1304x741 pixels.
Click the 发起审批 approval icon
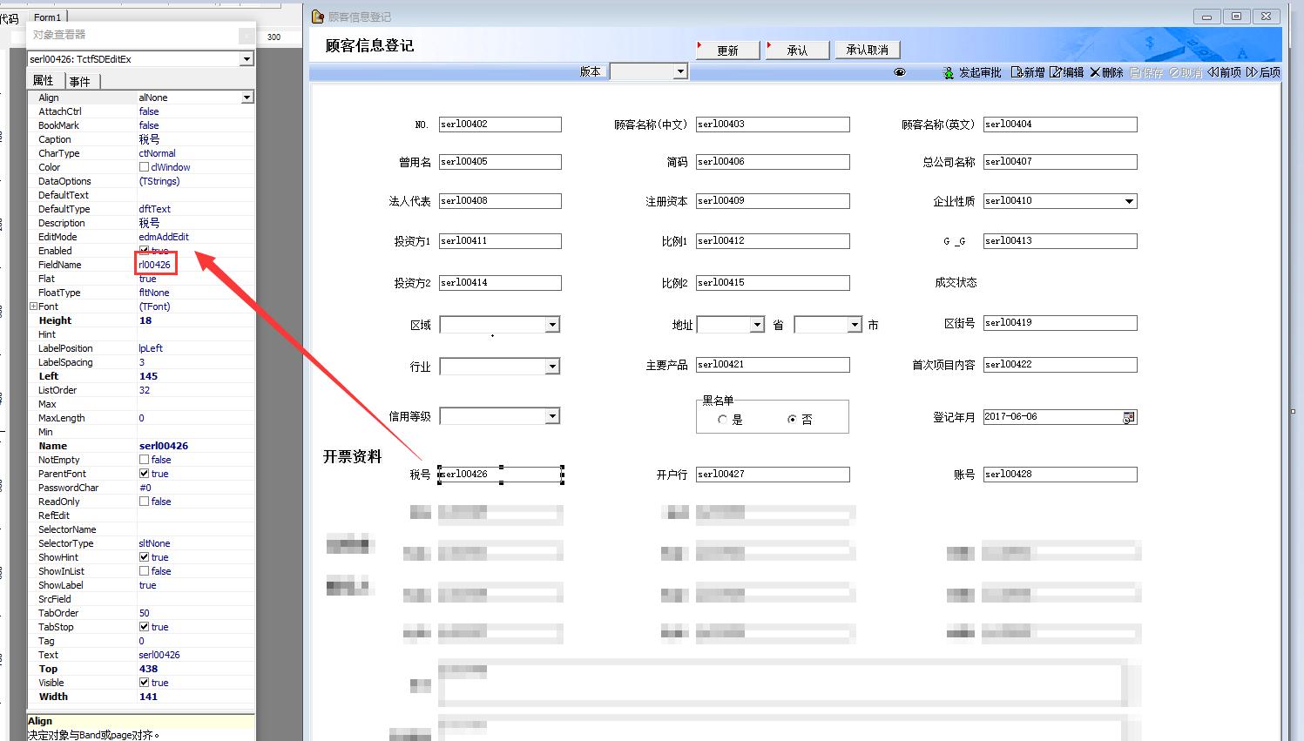[949, 73]
